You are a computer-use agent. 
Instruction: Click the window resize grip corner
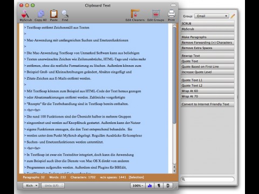click(x=176, y=188)
